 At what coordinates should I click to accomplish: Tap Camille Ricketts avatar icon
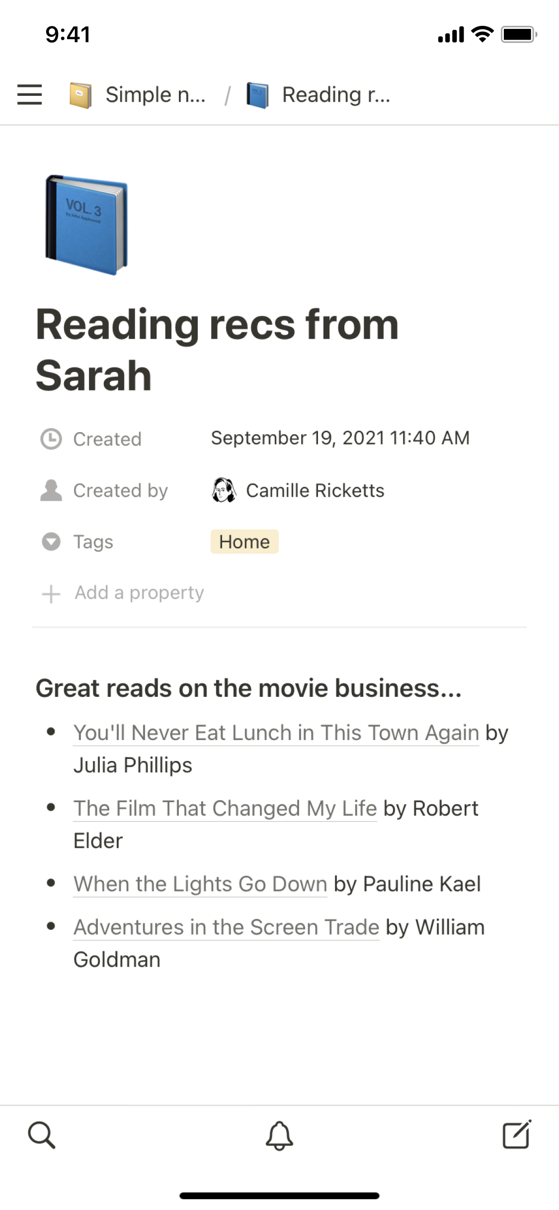[224, 490]
